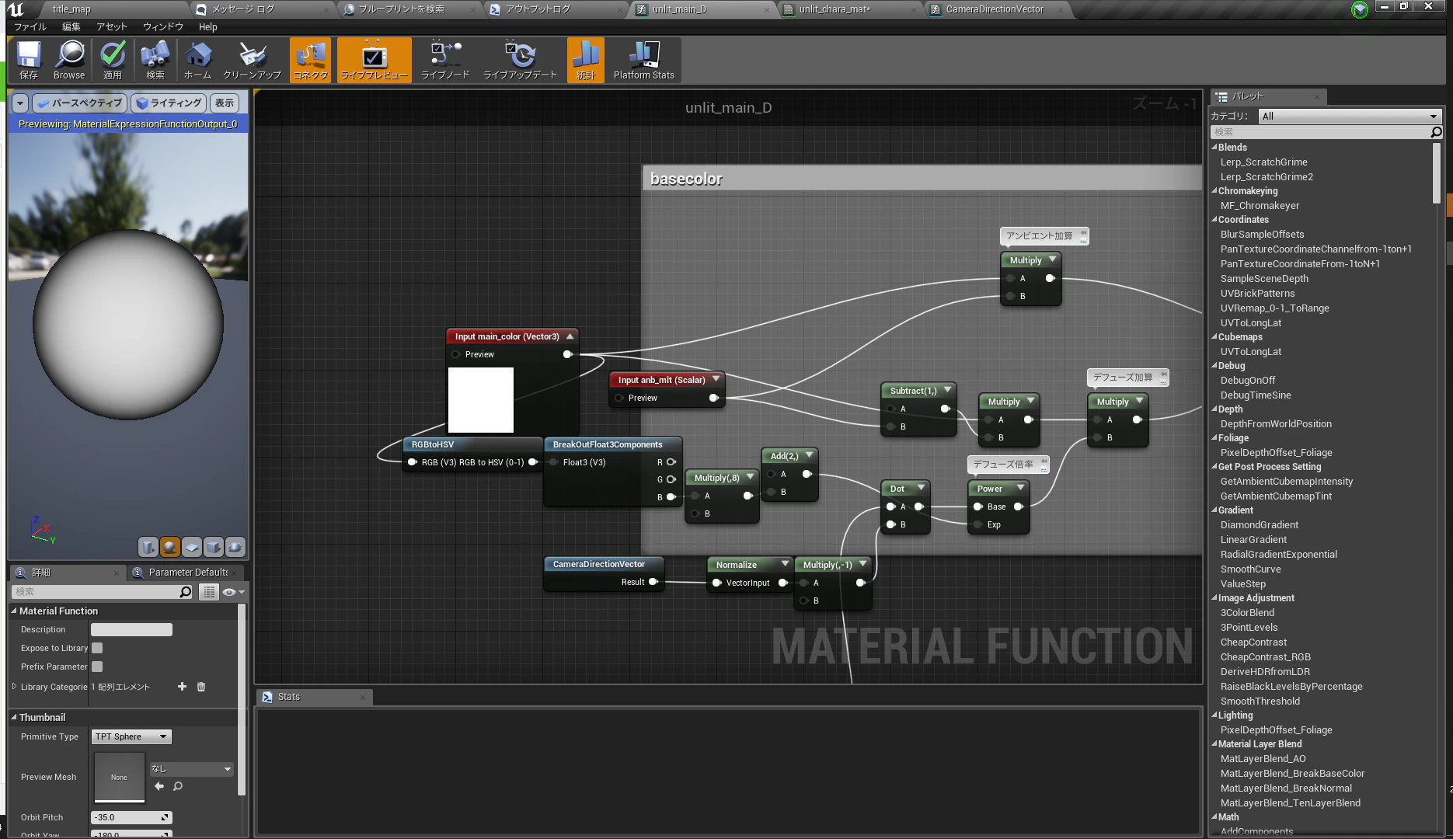
Task: Enable Prefix Parameter Names checkbox
Action: 97,667
